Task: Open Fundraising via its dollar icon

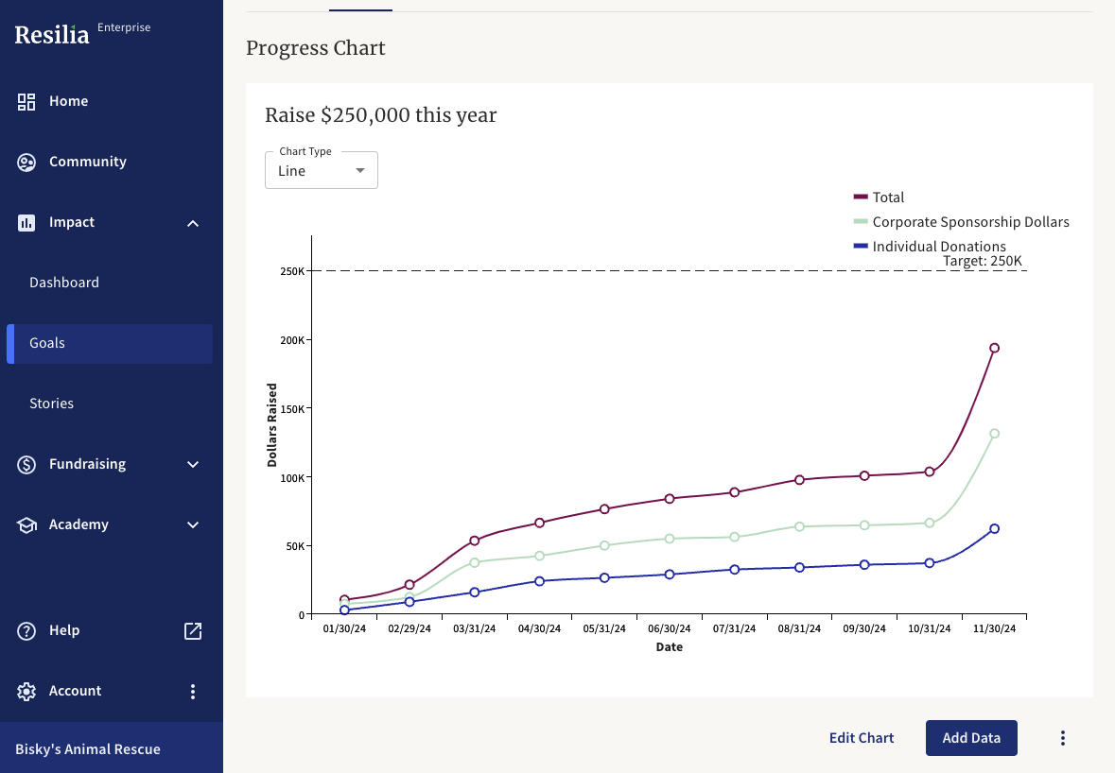Action: 26,464
